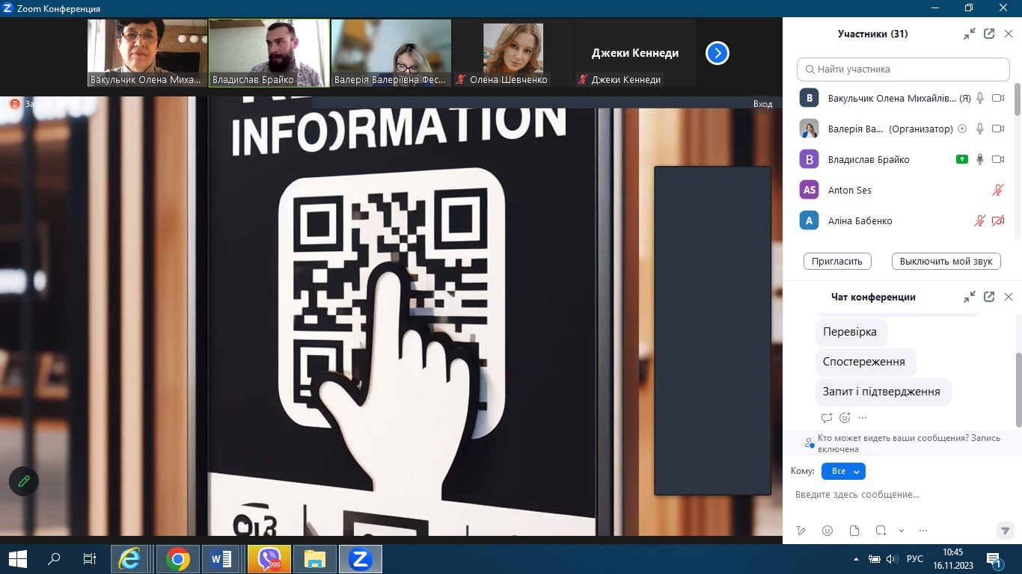The height and width of the screenshot is (574, 1022).
Task: Toggle camera icon for Владислав Брайко
Action: pyautogui.click(x=998, y=159)
